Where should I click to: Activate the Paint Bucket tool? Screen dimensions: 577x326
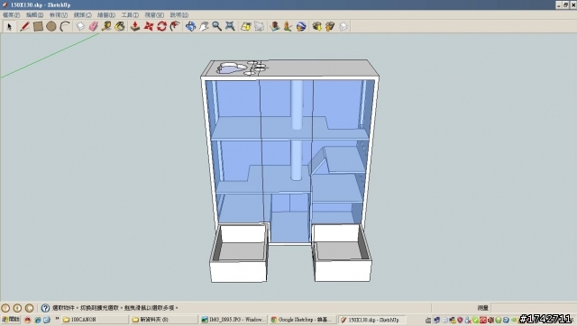(120, 26)
